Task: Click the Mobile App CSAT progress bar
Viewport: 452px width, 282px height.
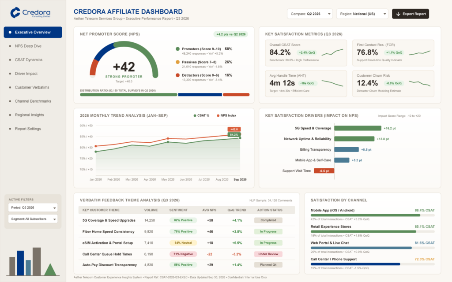Action: tap(373, 215)
